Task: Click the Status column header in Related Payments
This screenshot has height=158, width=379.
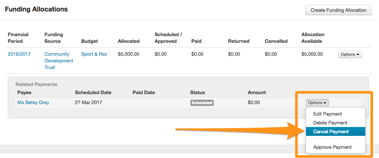Action: 197,93
